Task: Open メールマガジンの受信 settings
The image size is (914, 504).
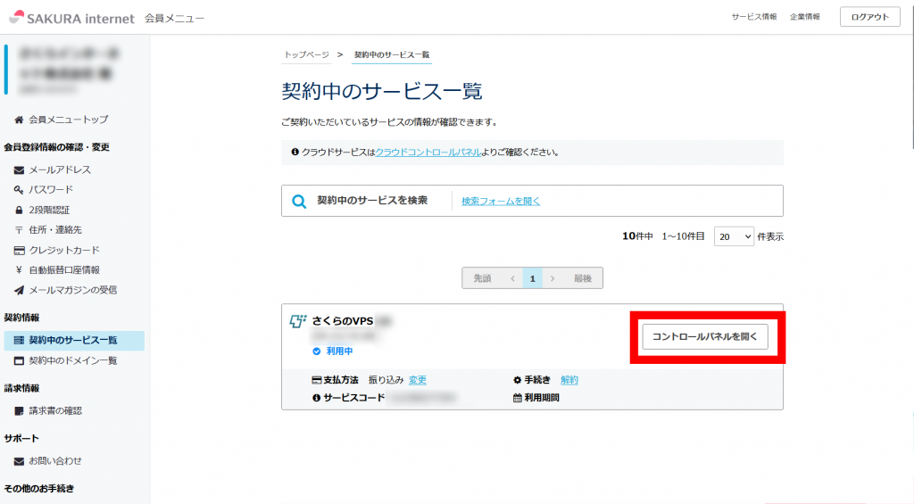Action: [x=72, y=290]
